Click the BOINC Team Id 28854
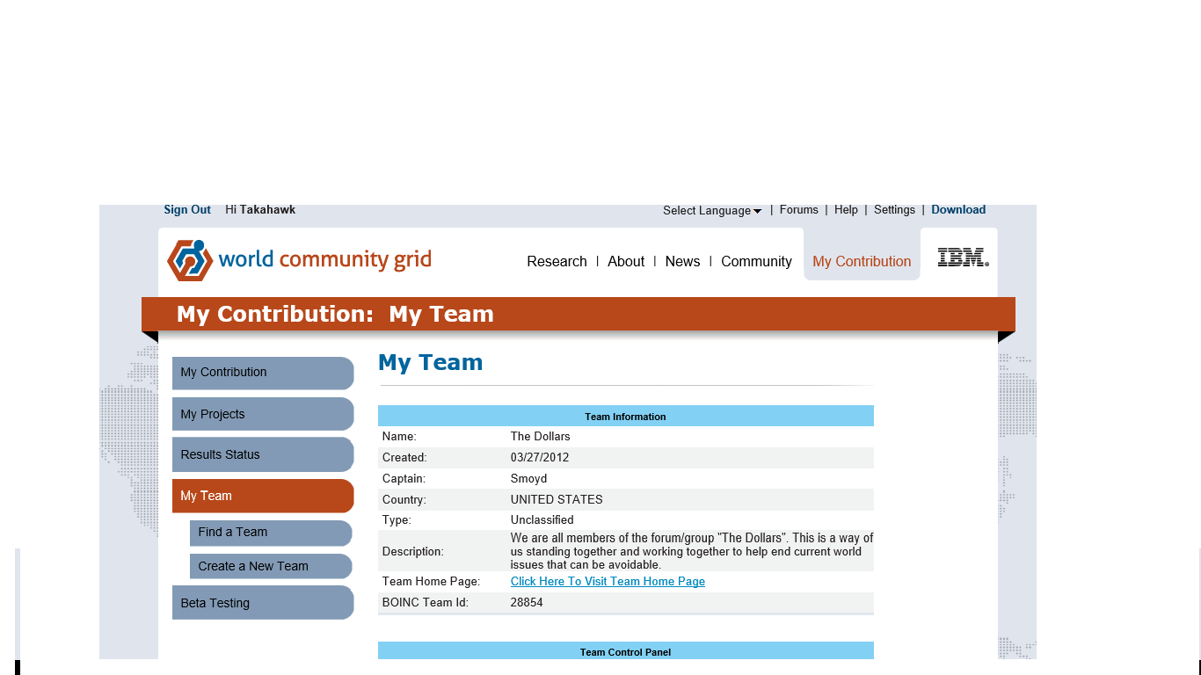Screen dimensions: 1201x675 point(527,603)
